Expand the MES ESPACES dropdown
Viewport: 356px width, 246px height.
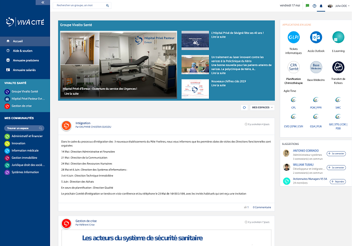tap(262, 107)
